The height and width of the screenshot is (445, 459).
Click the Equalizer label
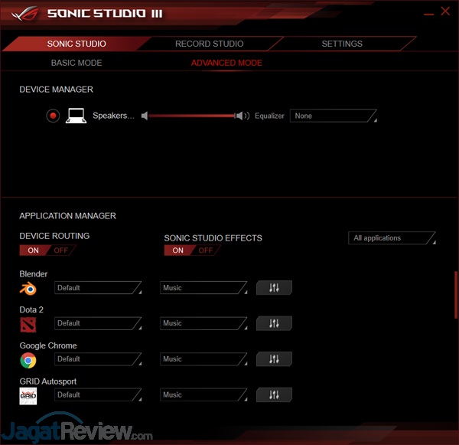(x=269, y=116)
